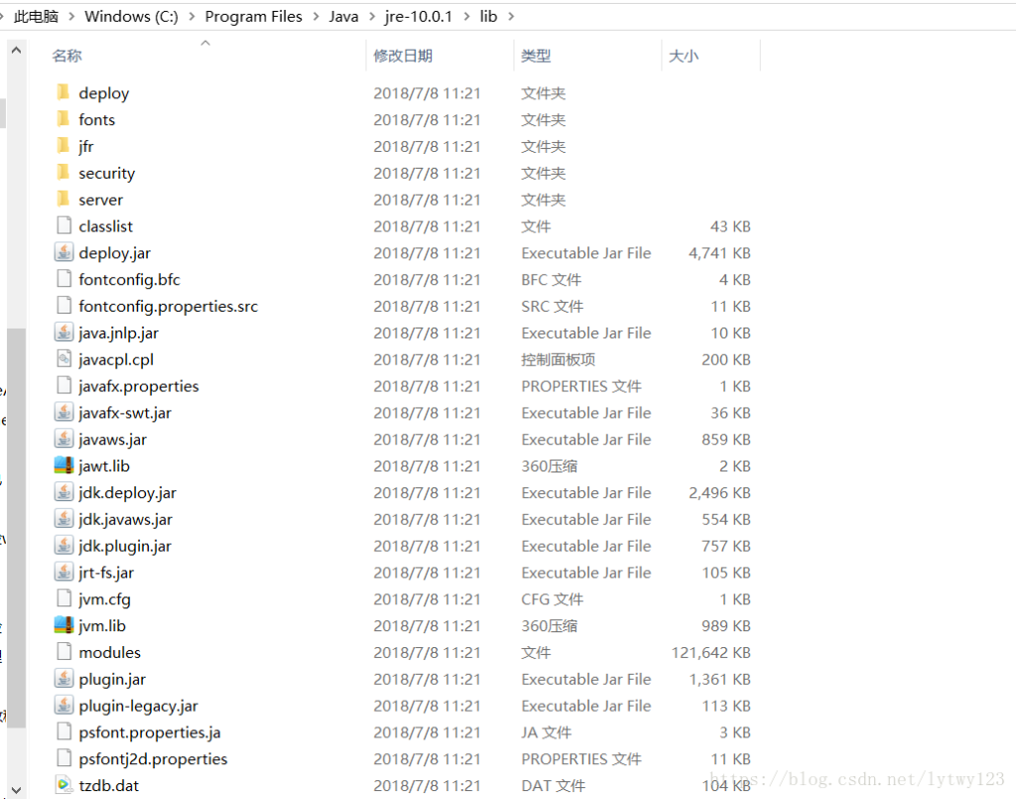Viewport: 1016px width, 799px height.
Task: Click the deploy folder icon
Action: point(63,93)
